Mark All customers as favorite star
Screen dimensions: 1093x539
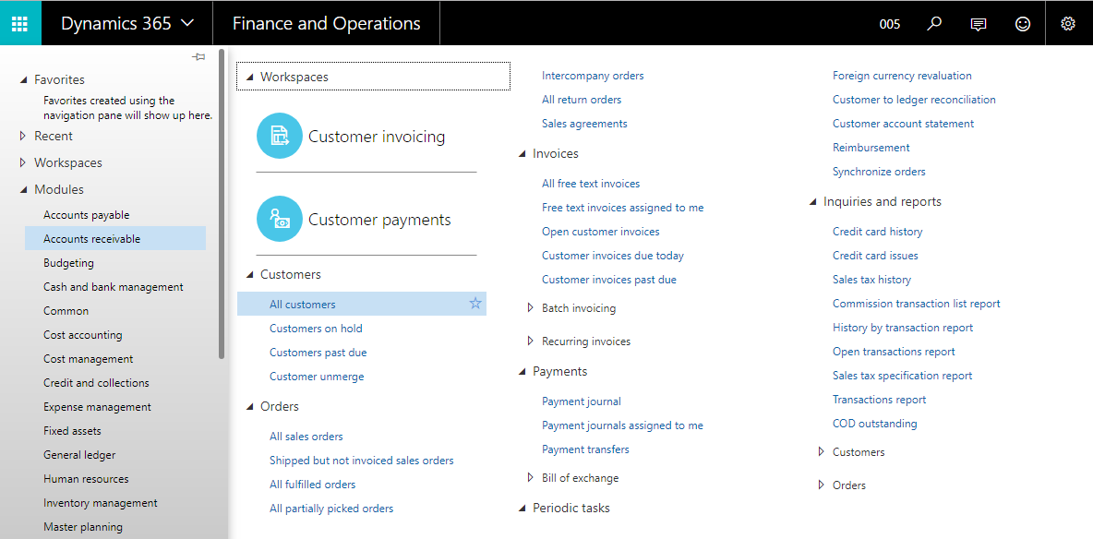tap(475, 304)
